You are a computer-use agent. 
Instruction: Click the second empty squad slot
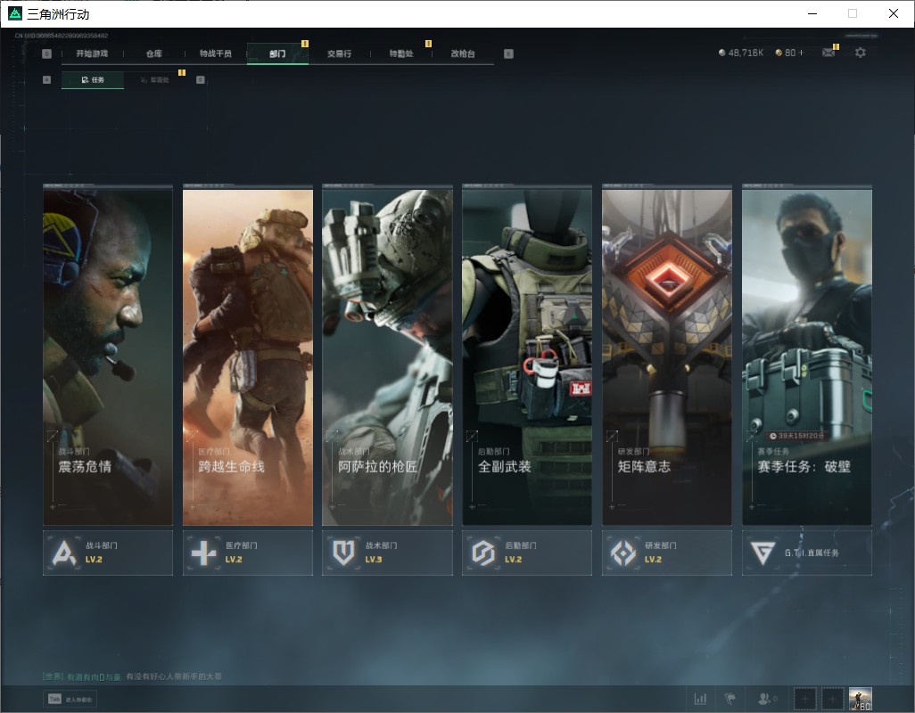click(833, 699)
